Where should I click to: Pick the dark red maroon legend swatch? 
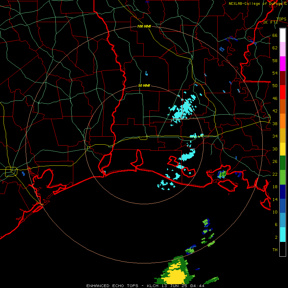(283, 78)
